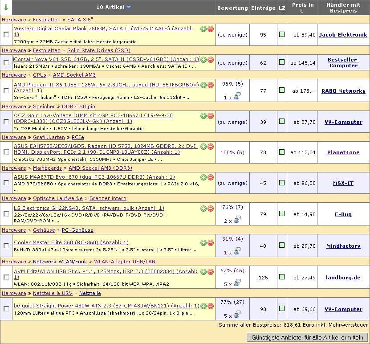Click plus icon for LG Electronics GH22NS40
The height and width of the screenshot is (344, 370).
pos(203,209)
